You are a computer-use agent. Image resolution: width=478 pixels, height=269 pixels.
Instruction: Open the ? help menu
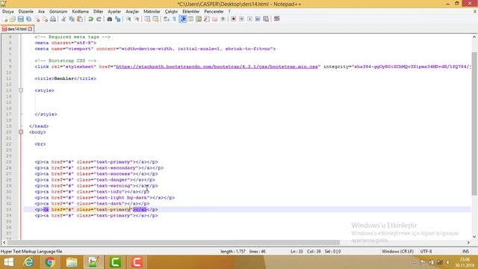pos(229,11)
